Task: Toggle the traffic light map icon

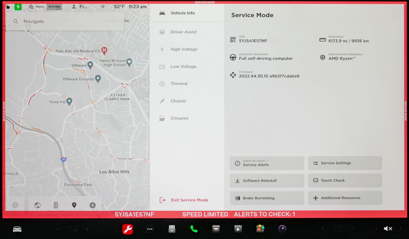Action: tap(56, 205)
